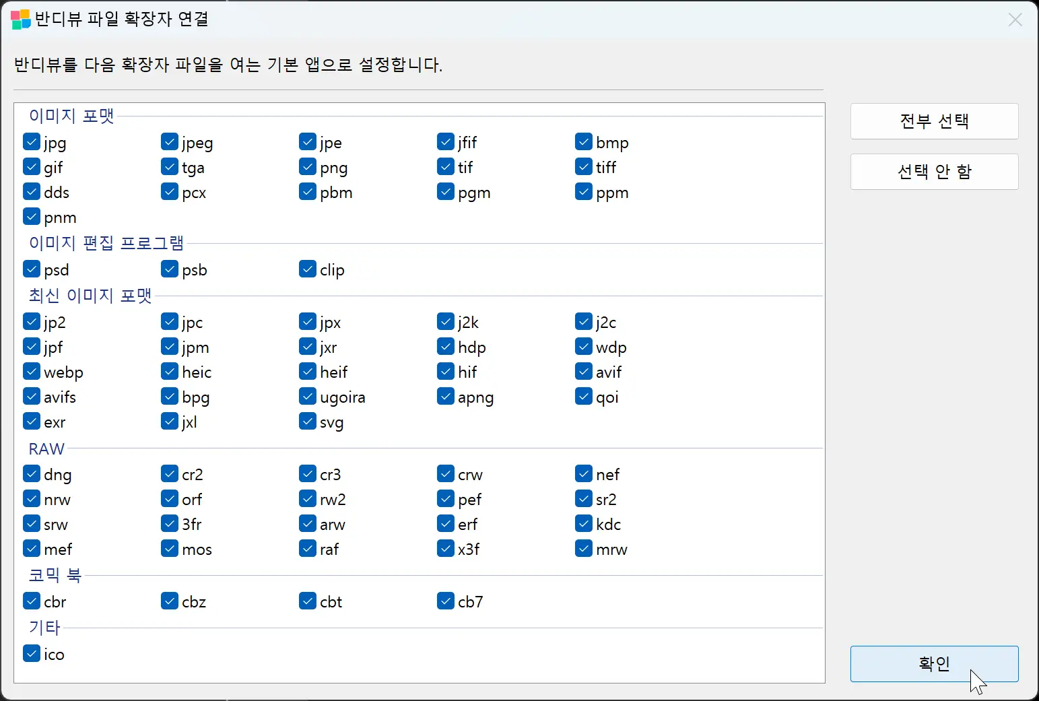Toggle the cbz comic checkbox
The image size is (1039, 701).
[x=169, y=601]
